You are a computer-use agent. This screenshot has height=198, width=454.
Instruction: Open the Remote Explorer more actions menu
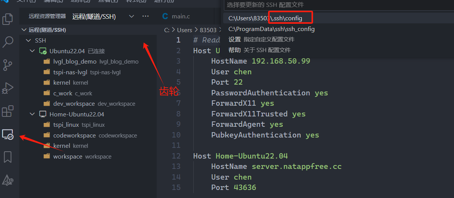click(146, 16)
